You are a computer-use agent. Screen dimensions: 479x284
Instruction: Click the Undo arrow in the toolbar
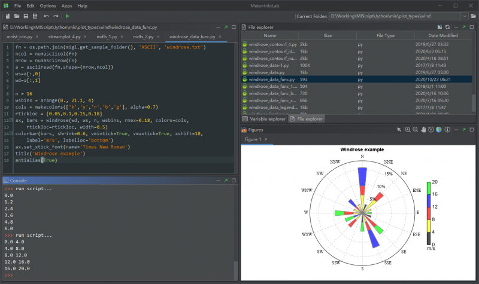47,16
